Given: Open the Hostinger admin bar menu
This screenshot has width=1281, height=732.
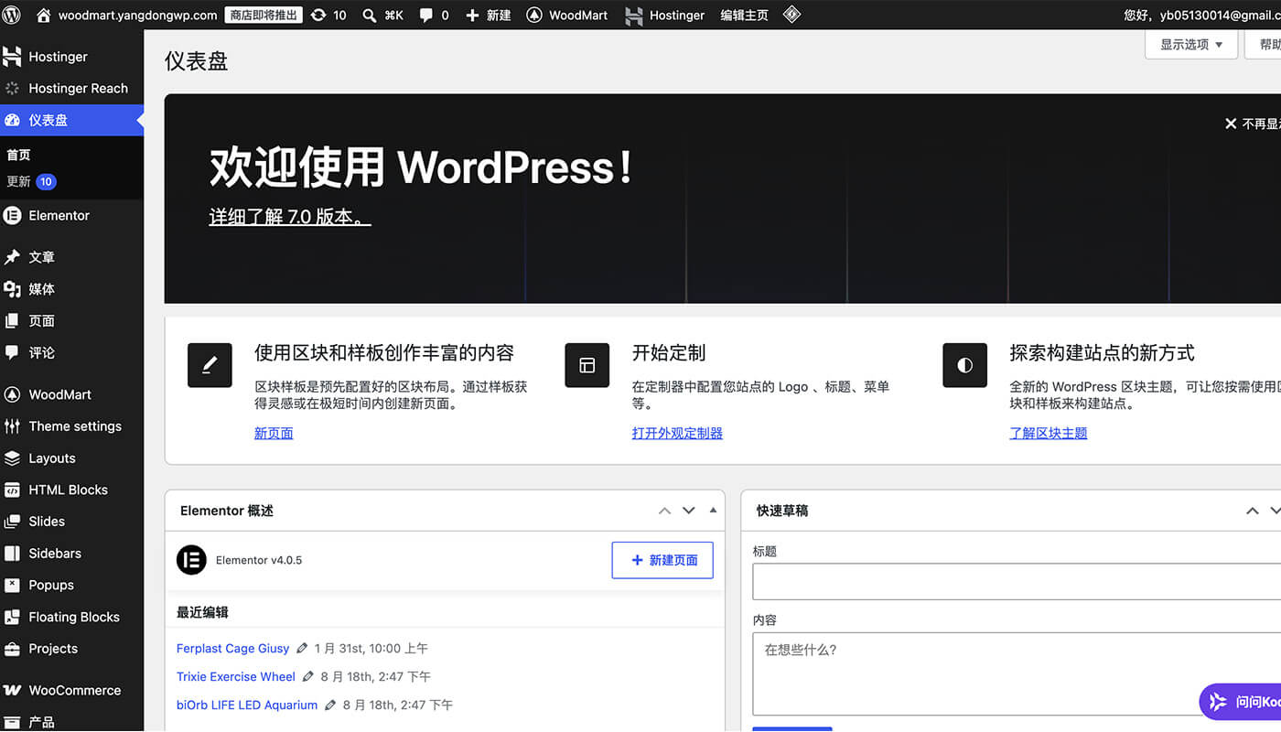Looking at the screenshot, I should 665,15.
